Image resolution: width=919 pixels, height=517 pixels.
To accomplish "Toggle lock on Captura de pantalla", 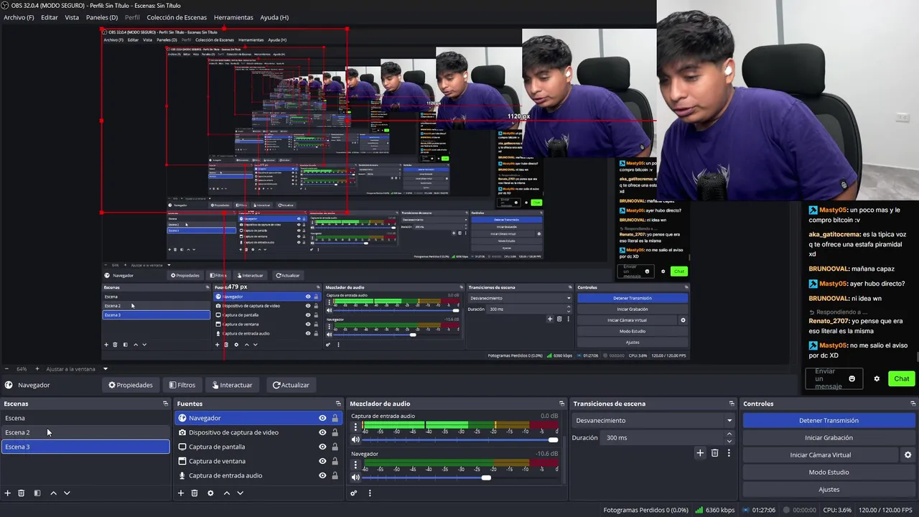I will 335,447.
